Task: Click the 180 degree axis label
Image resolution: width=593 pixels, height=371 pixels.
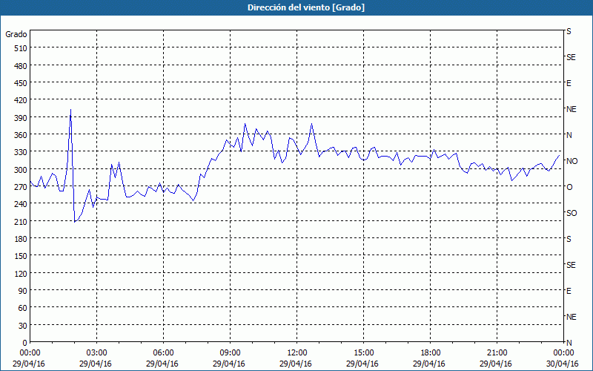Action: (x=21, y=238)
